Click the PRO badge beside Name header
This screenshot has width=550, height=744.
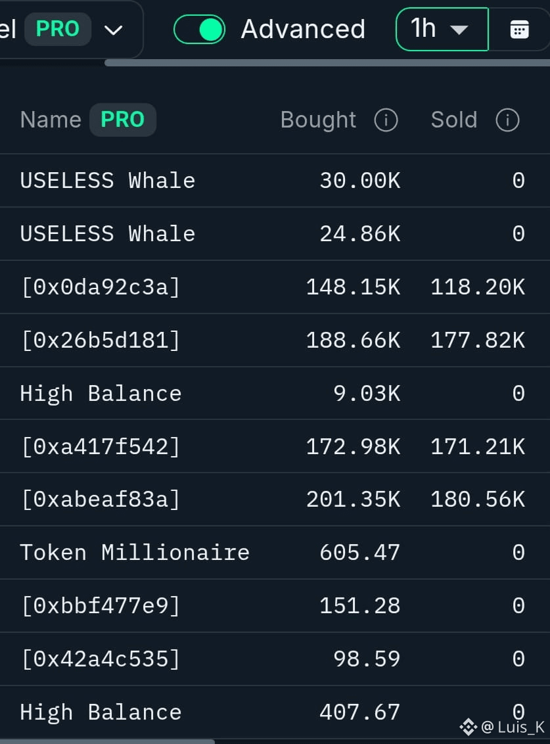[x=122, y=120]
